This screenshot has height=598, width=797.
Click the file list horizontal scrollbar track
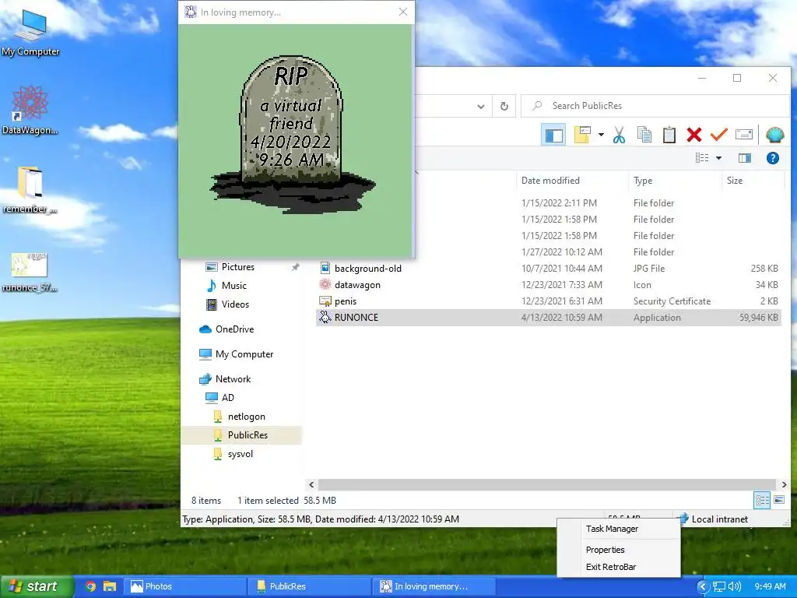(547, 484)
